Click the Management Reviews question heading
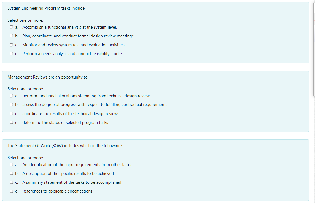Image resolution: width=315 pixels, height=203 pixels. click(x=48, y=77)
